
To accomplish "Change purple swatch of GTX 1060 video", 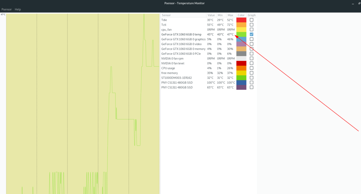I will pyautogui.click(x=241, y=44).
